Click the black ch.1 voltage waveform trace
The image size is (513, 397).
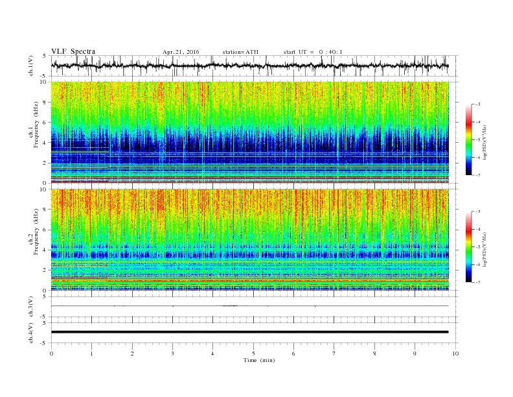pyautogui.click(x=249, y=66)
